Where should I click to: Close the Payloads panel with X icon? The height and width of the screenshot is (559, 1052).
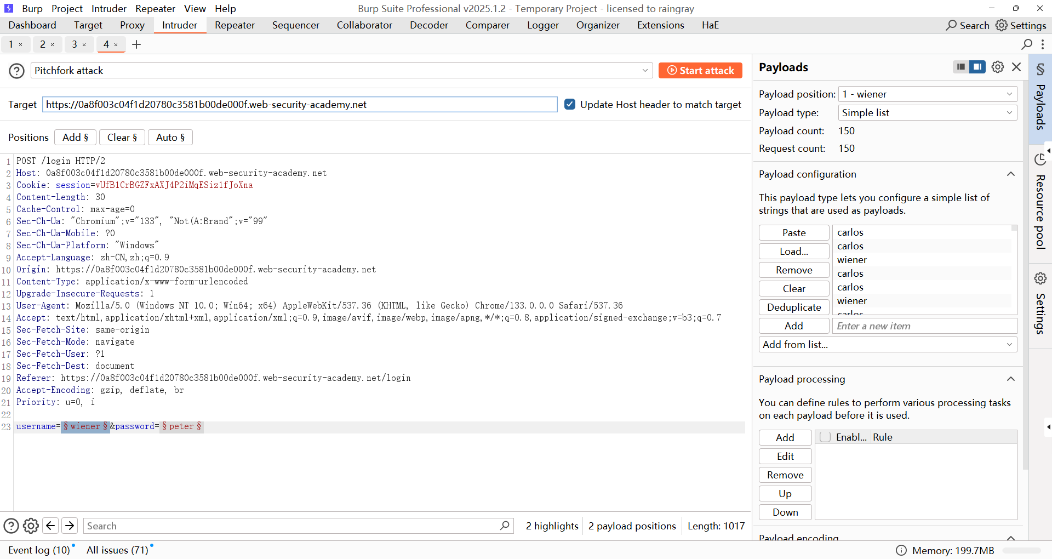click(1016, 67)
